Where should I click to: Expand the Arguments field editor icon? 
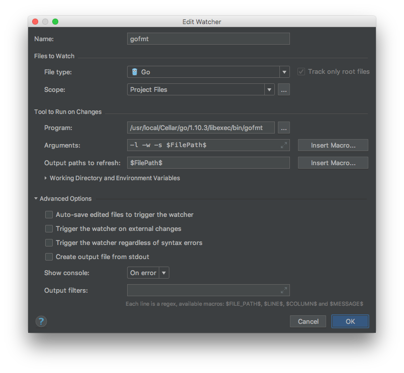(284, 145)
